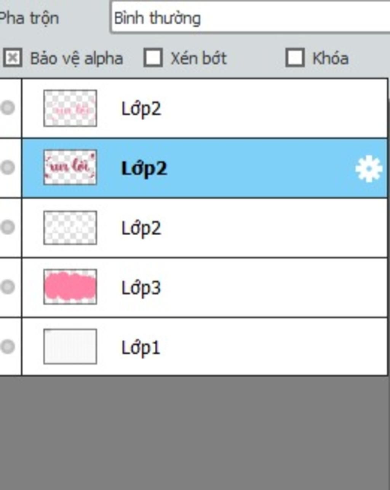The height and width of the screenshot is (490, 390).
Task: Toggle visibility dot of Lớp3 layer
Action: click(7, 287)
